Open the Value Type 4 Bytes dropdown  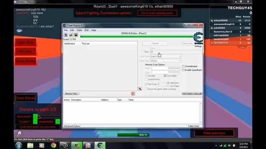pos(165,61)
